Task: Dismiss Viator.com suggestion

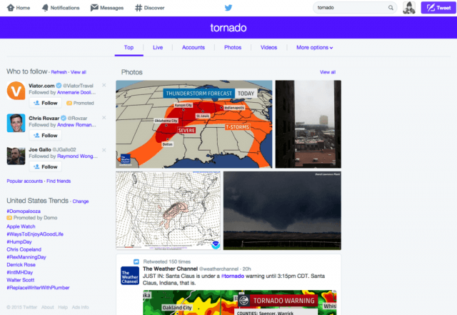Action: (104, 85)
